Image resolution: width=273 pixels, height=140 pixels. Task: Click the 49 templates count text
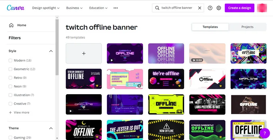click(x=75, y=37)
